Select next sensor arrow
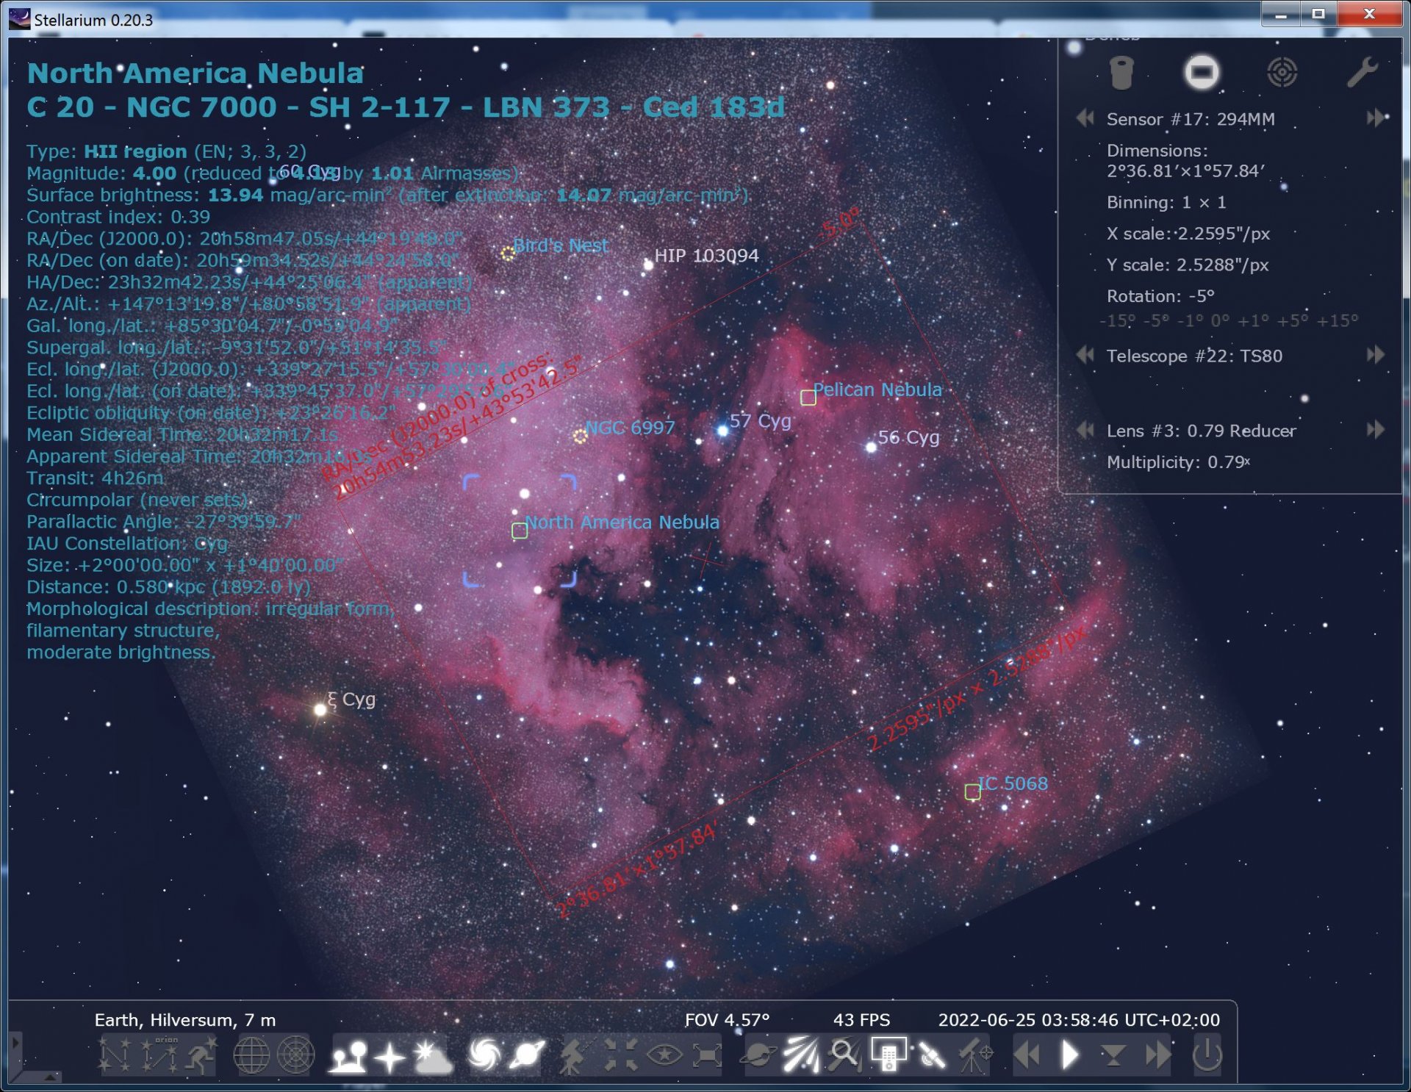 click(1375, 118)
